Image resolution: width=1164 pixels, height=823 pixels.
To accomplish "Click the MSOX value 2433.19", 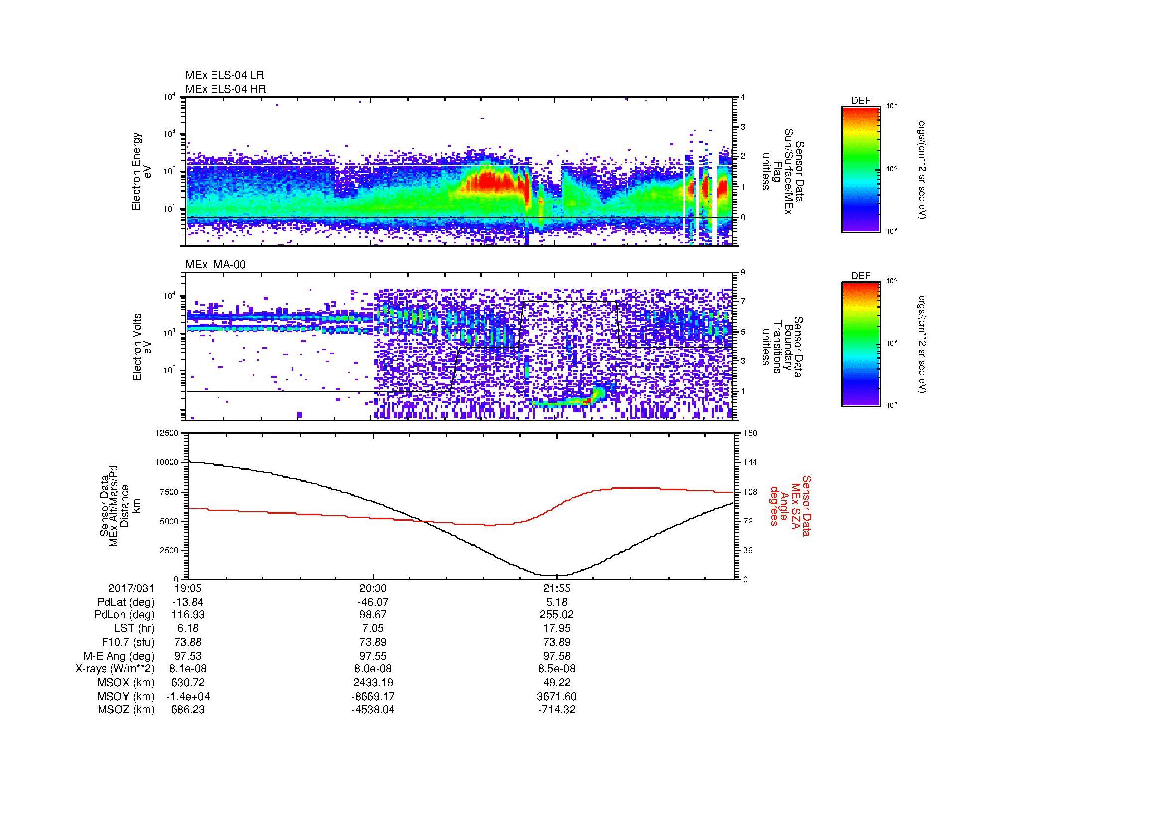I will [x=373, y=683].
